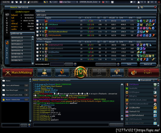Open the red shop button on the right
The height and width of the screenshot is (133, 161).
144,72
